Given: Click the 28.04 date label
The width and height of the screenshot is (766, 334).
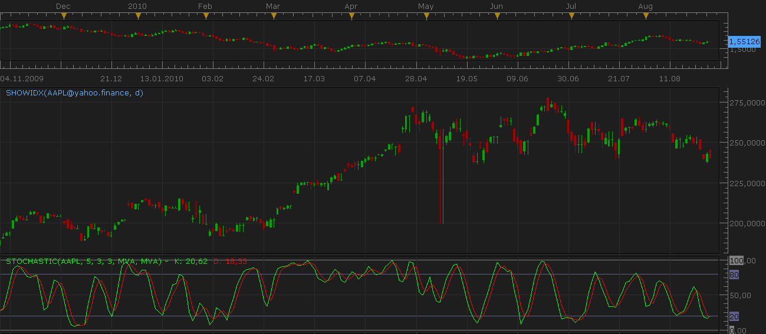Looking at the screenshot, I should click(416, 78).
